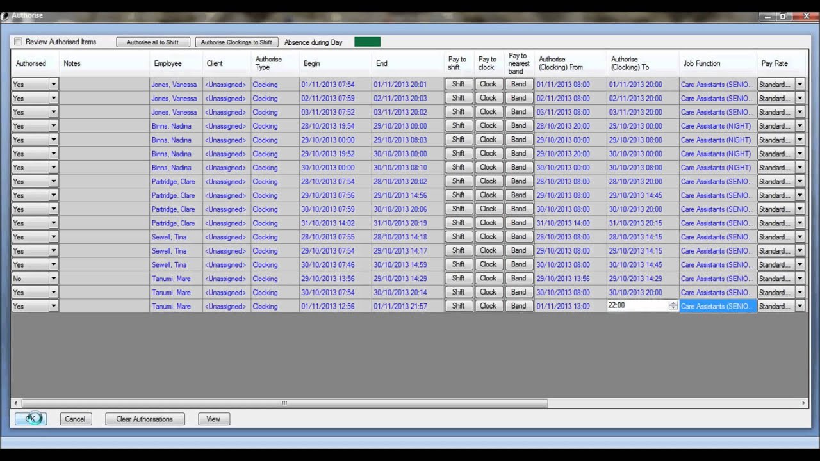This screenshot has height=461, width=820.
Task: Click the spinner arrows on 22:00 field
Action: point(673,306)
